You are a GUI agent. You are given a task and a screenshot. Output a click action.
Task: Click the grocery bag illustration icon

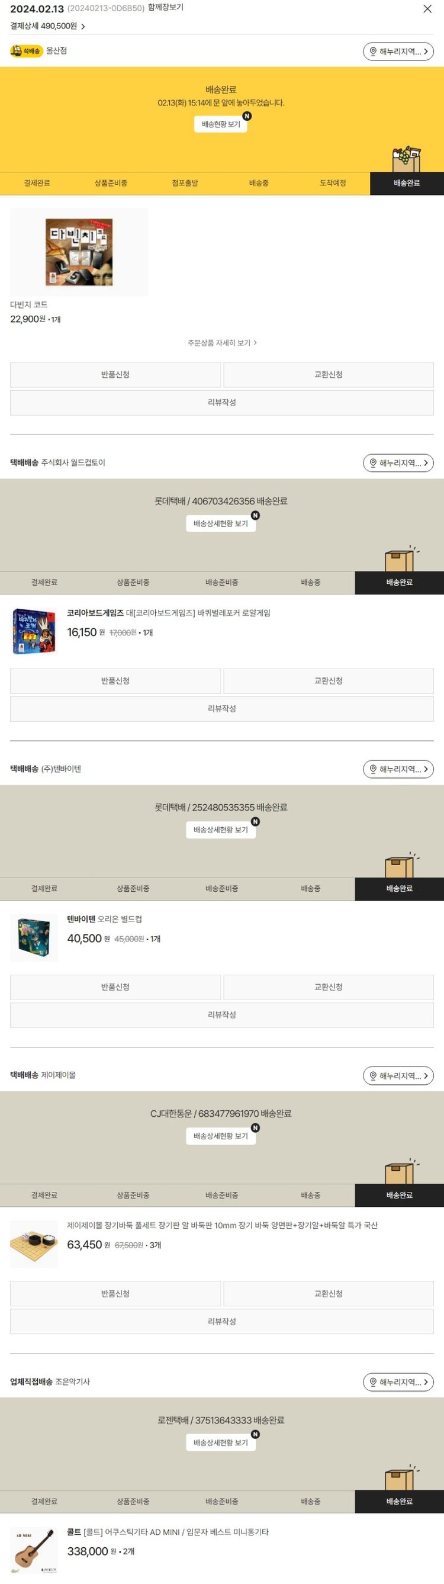pyautogui.click(x=407, y=159)
